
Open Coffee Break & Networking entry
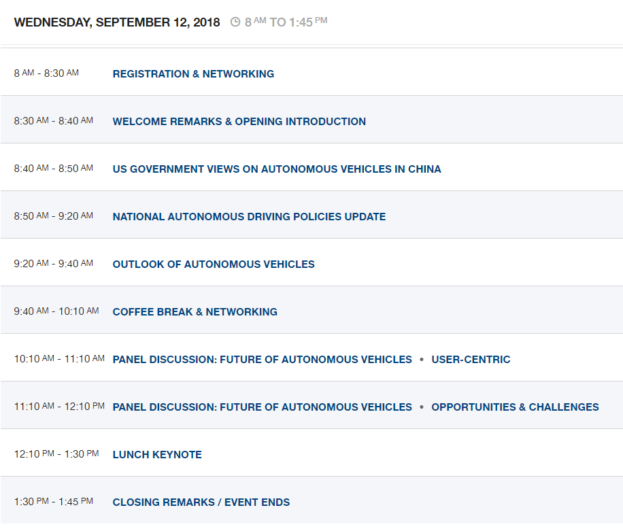[195, 312]
